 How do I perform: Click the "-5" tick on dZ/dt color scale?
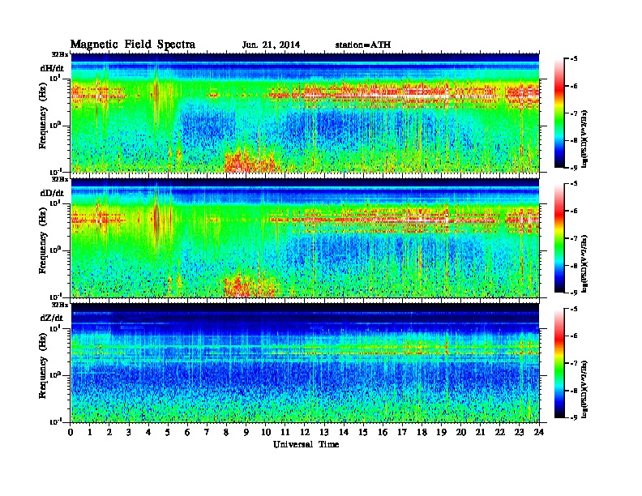pyautogui.click(x=574, y=309)
